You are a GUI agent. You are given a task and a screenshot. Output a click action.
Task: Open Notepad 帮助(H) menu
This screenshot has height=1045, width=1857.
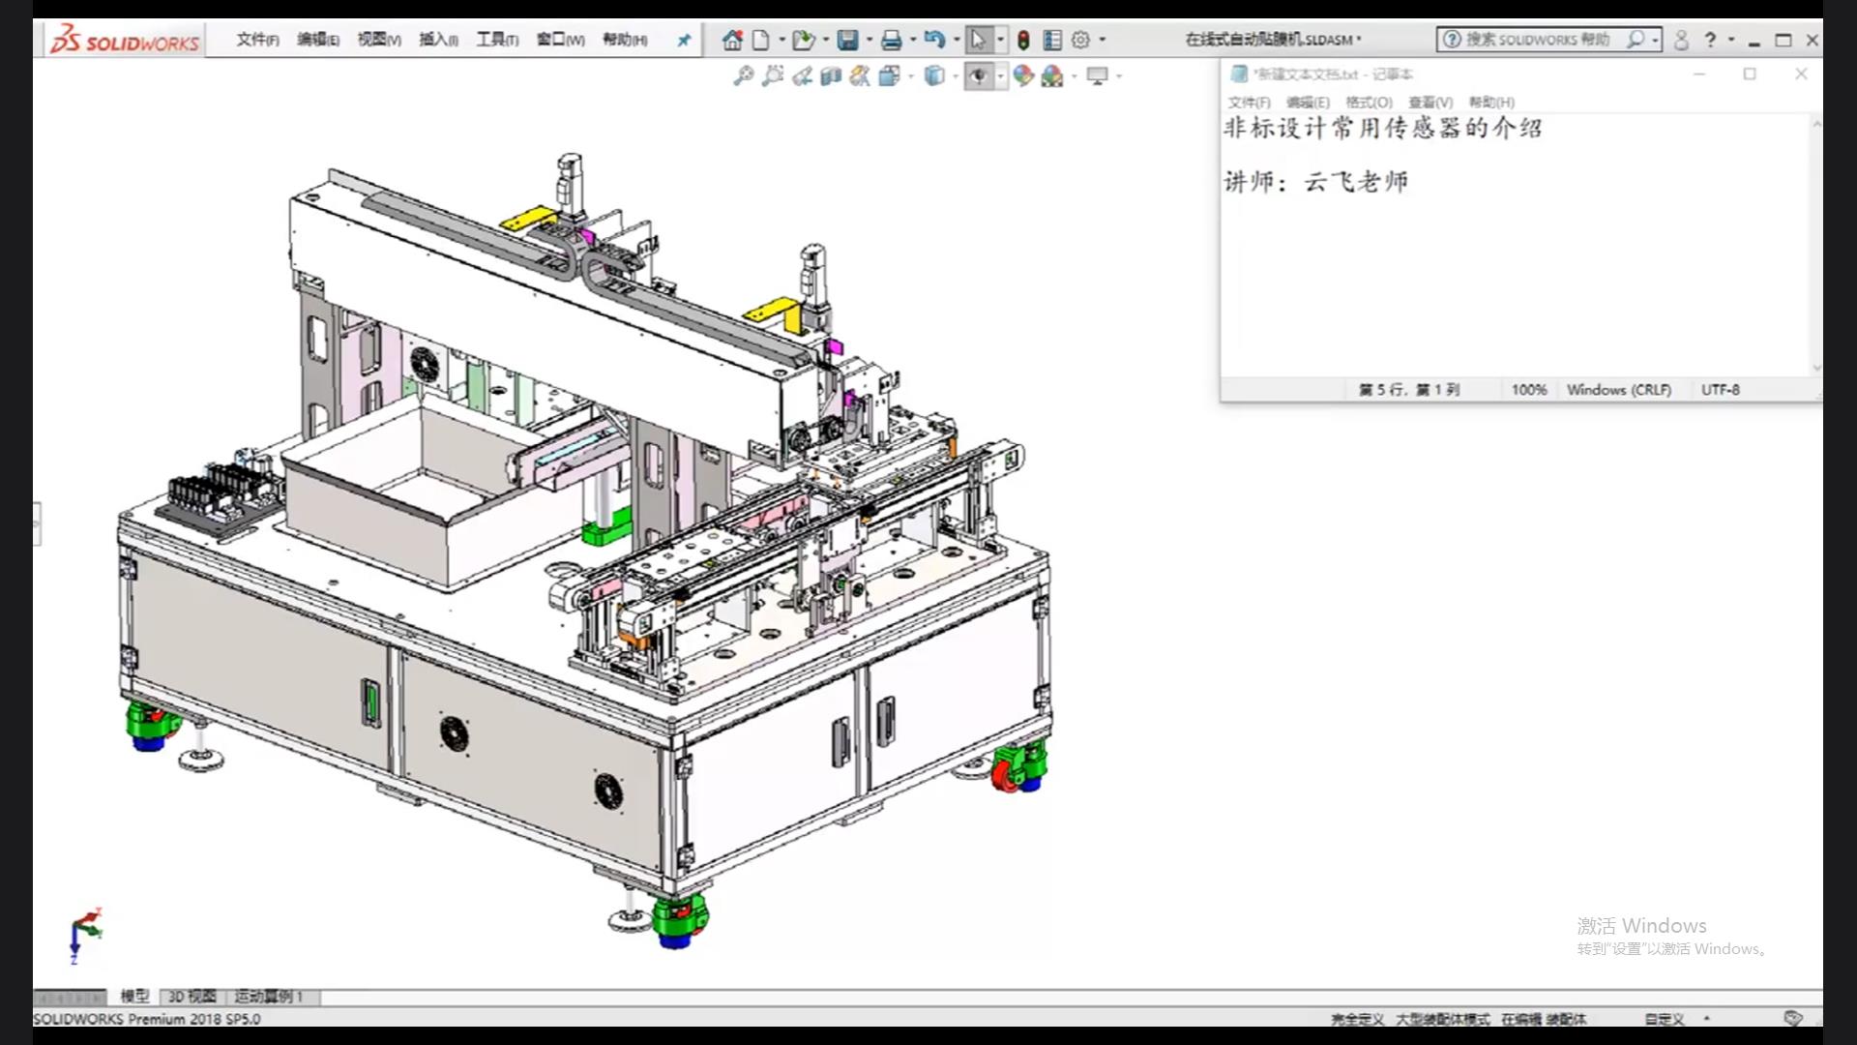1491,103
